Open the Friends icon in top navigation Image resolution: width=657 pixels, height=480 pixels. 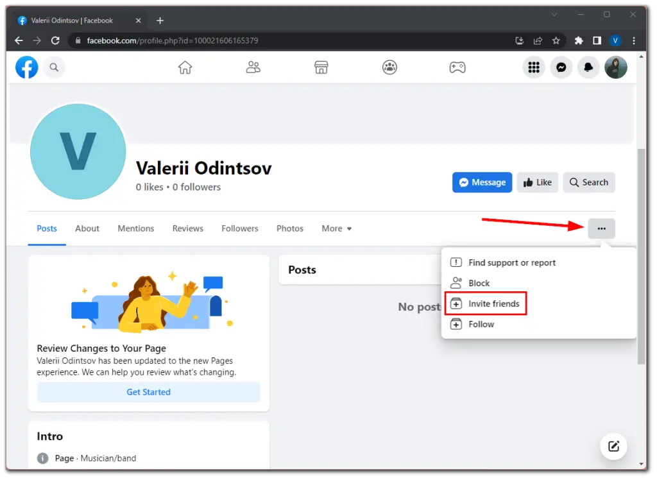(x=253, y=67)
